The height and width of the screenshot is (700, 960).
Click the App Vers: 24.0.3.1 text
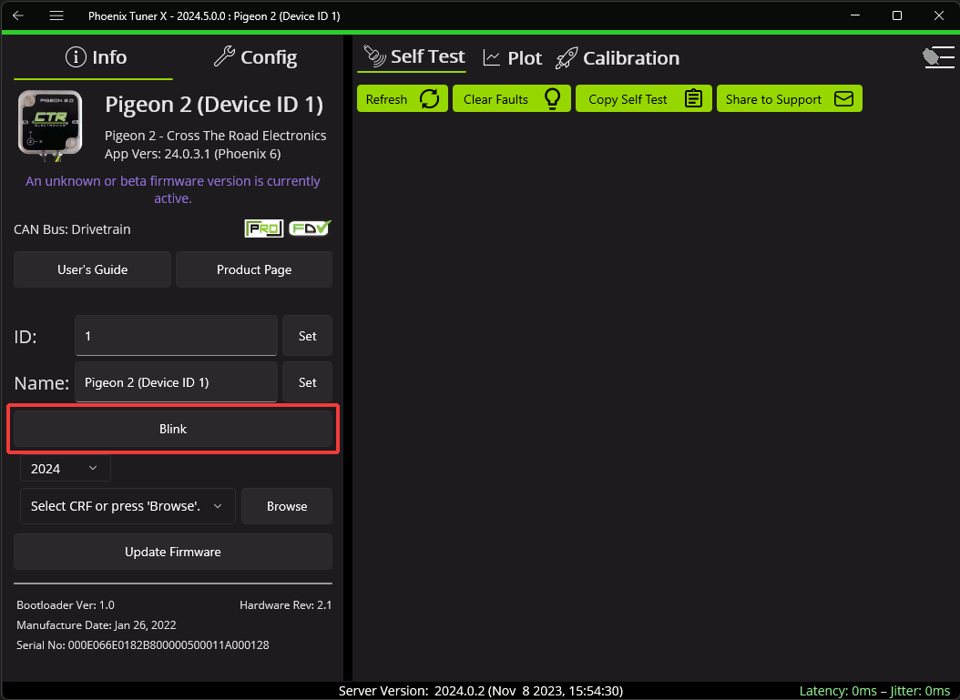coord(192,154)
